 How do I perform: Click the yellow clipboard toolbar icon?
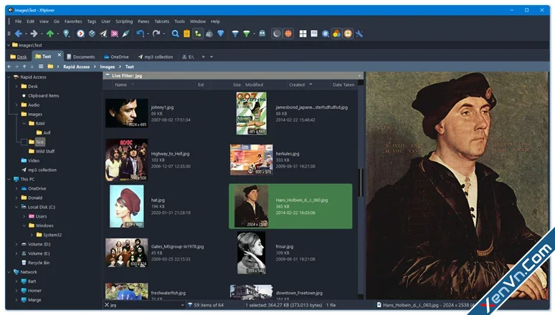(x=186, y=34)
